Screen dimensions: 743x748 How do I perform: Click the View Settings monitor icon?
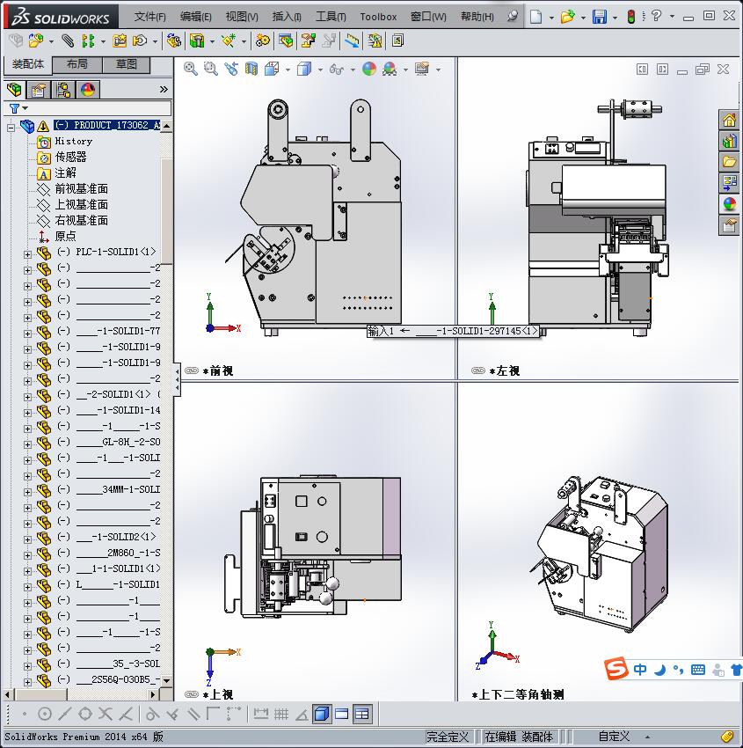(422, 69)
